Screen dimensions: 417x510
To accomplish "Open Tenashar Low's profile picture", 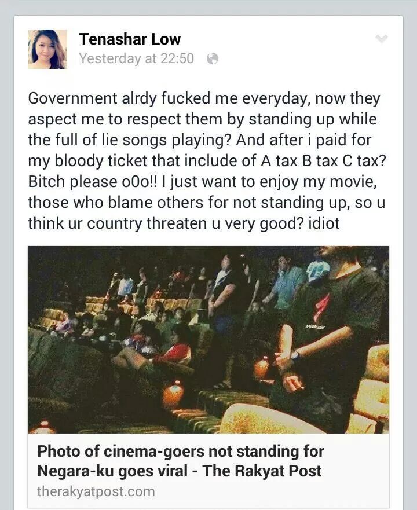I will click(47, 49).
